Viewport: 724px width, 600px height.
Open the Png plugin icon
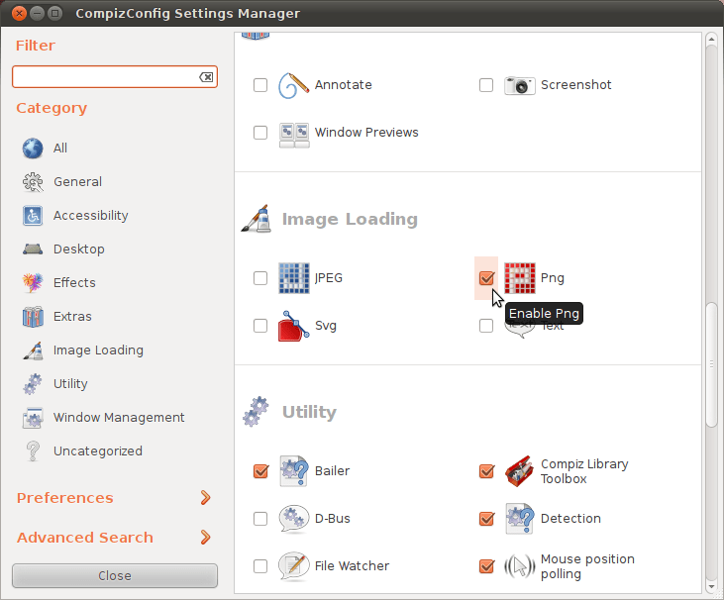[520, 278]
